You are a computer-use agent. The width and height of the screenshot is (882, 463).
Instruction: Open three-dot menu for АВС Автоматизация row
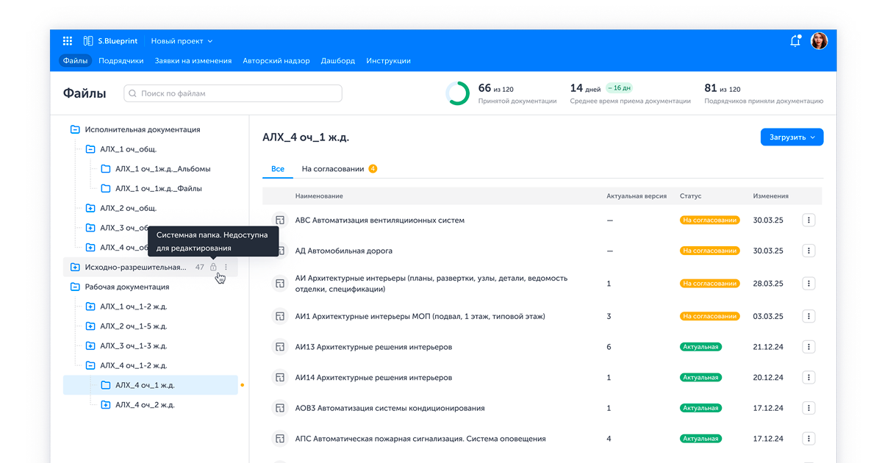coord(808,220)
